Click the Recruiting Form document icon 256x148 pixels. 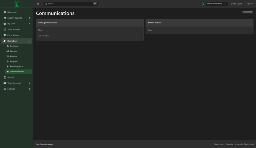coord(8,67)
